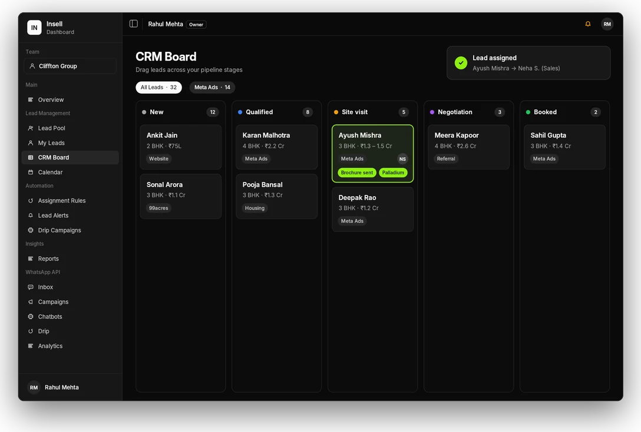Click the Site visit column count 5
The image size is (641, 432).
click(404, 112)
